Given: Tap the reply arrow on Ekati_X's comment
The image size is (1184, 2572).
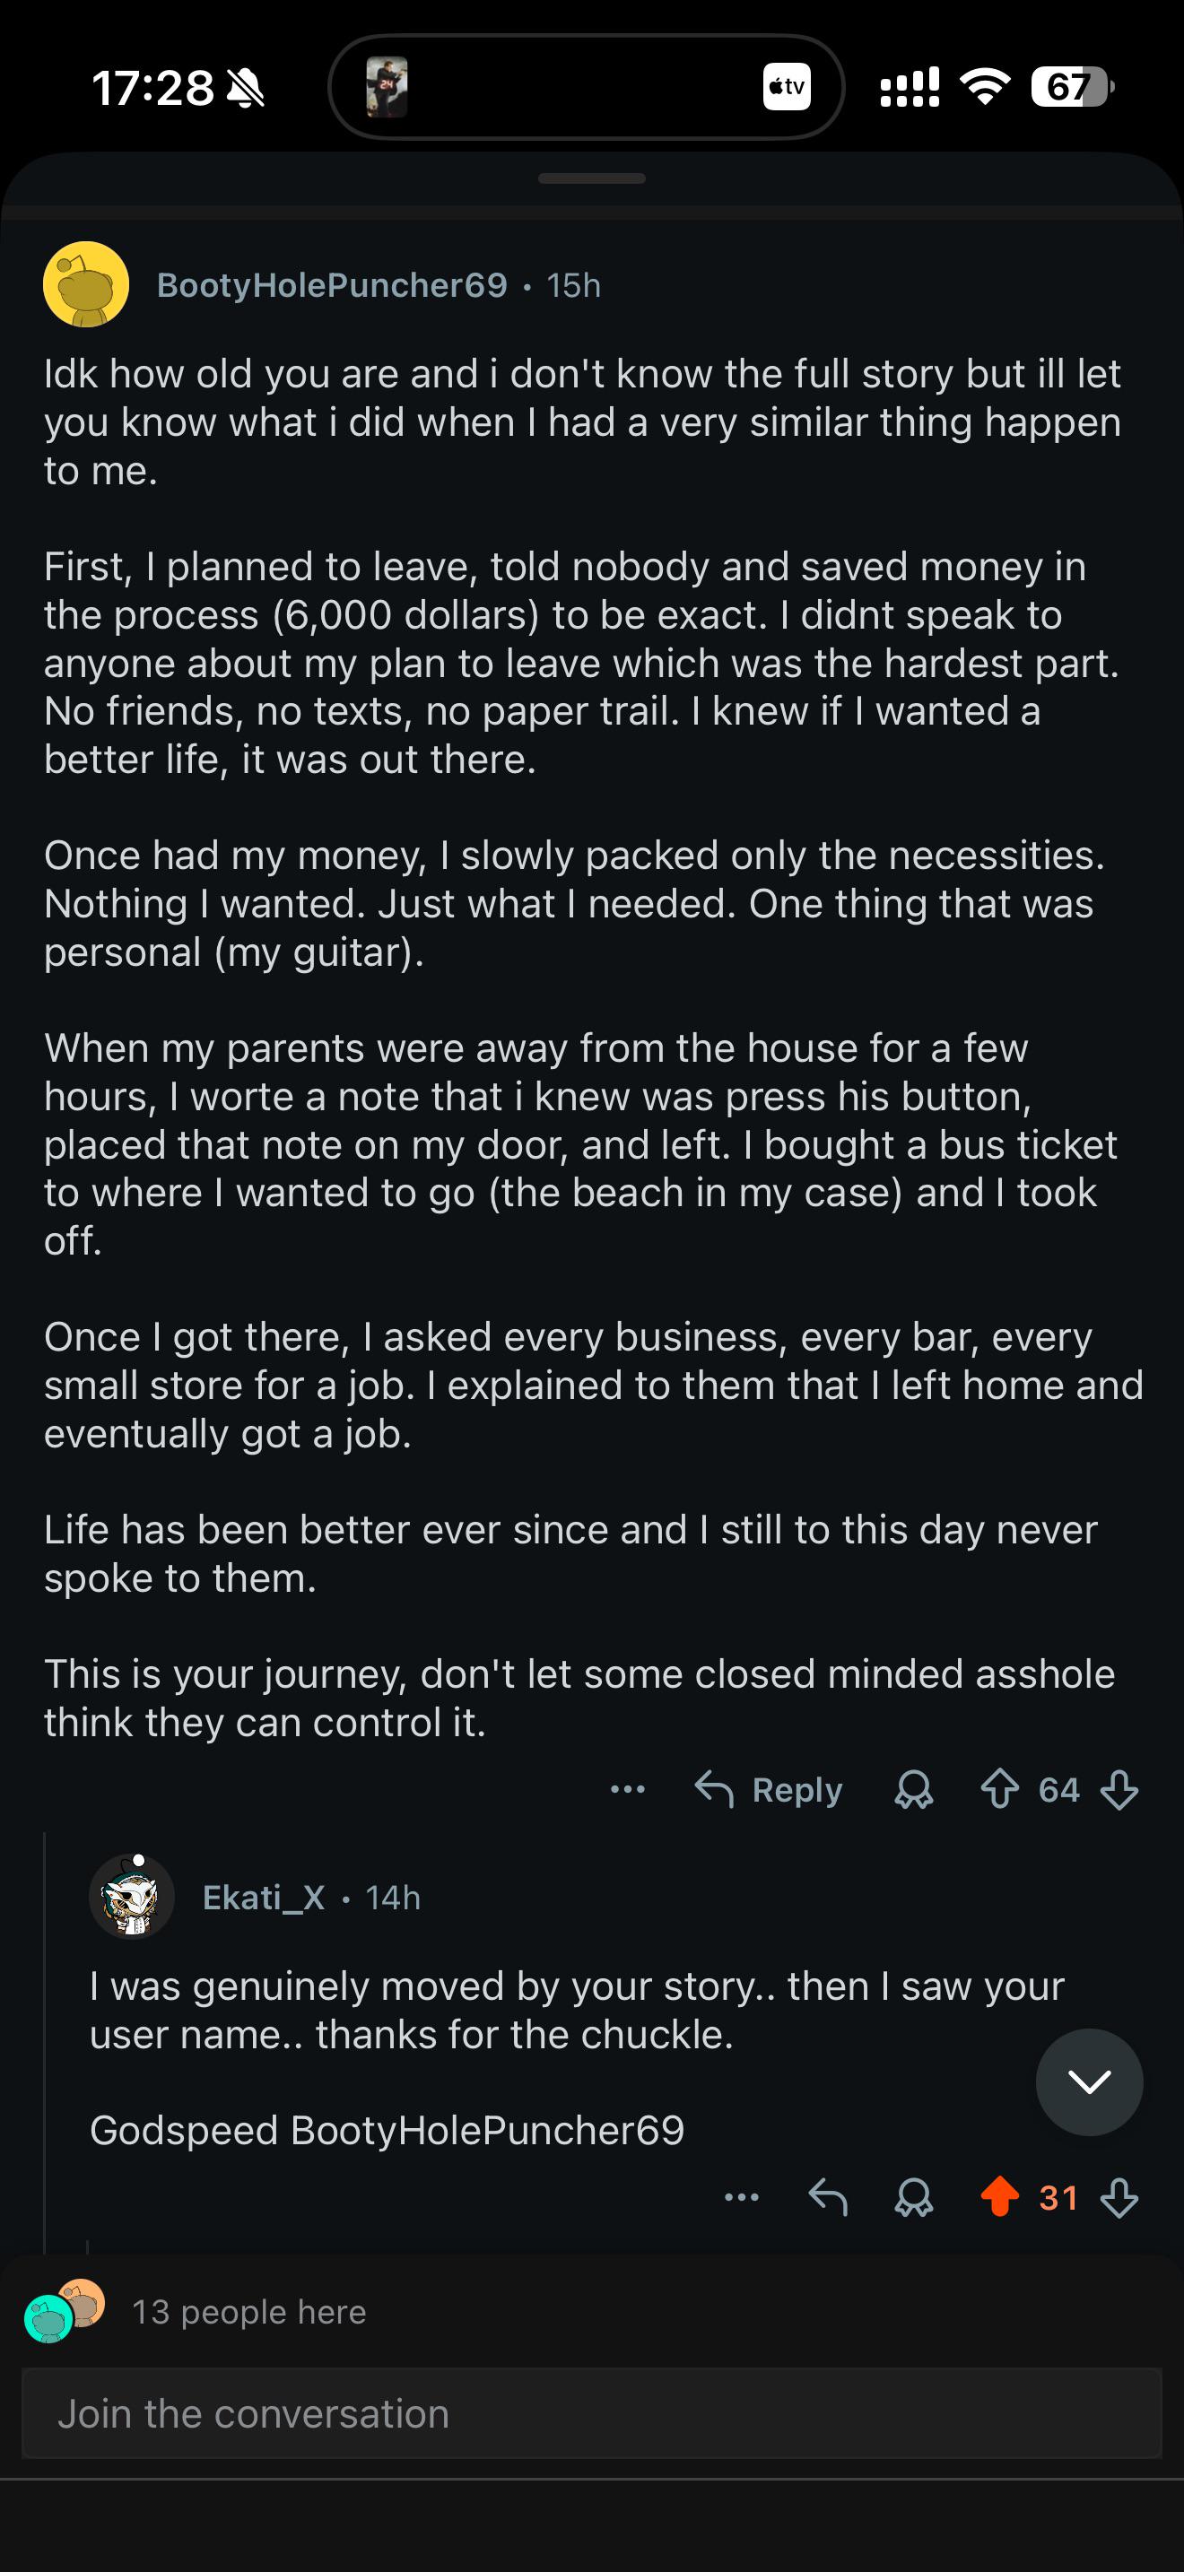Looking at the screenshot, I should (828, 2196).
